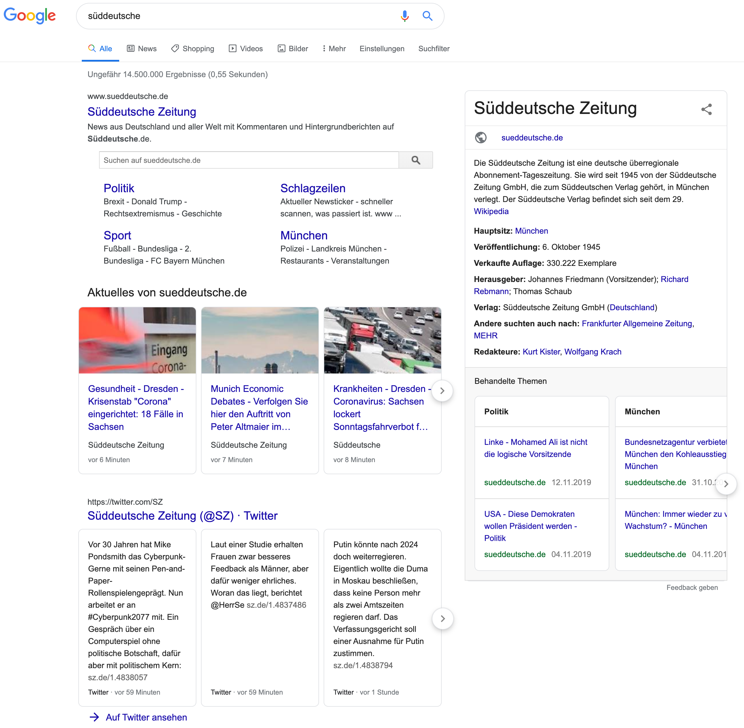Open Linke Mohamed Ali article
The width and height of the screenshot is (744, 728).
[x=536, y=448]
